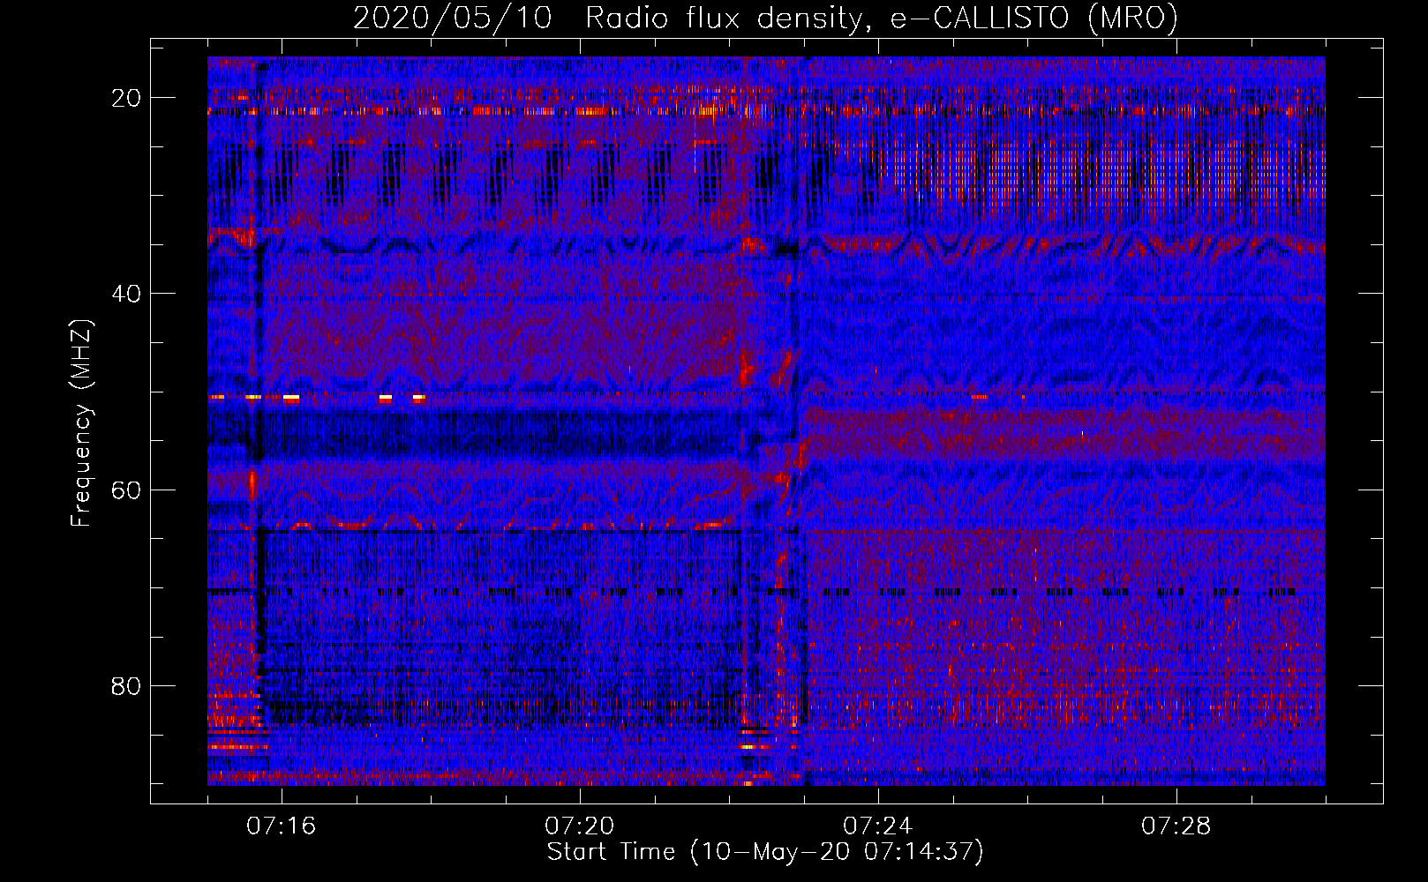Click the 40 MHz frequency tick label
The image size is (1428, 882).
(x=127, y=294)
